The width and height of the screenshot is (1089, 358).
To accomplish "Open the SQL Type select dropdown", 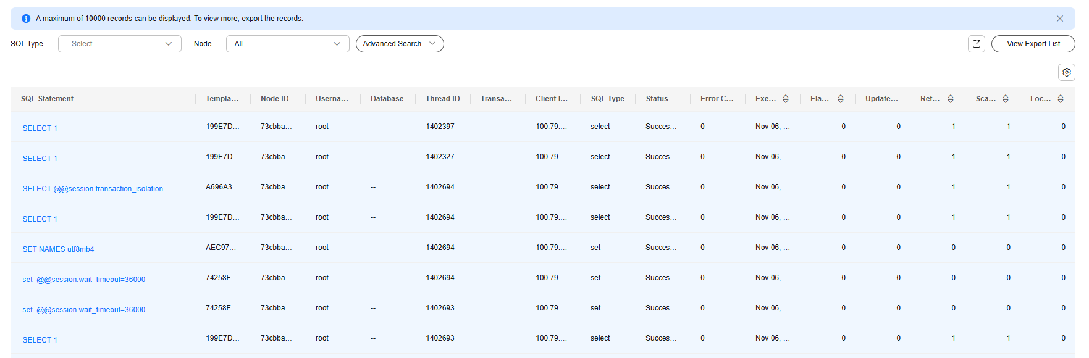I will click(119, 44).
